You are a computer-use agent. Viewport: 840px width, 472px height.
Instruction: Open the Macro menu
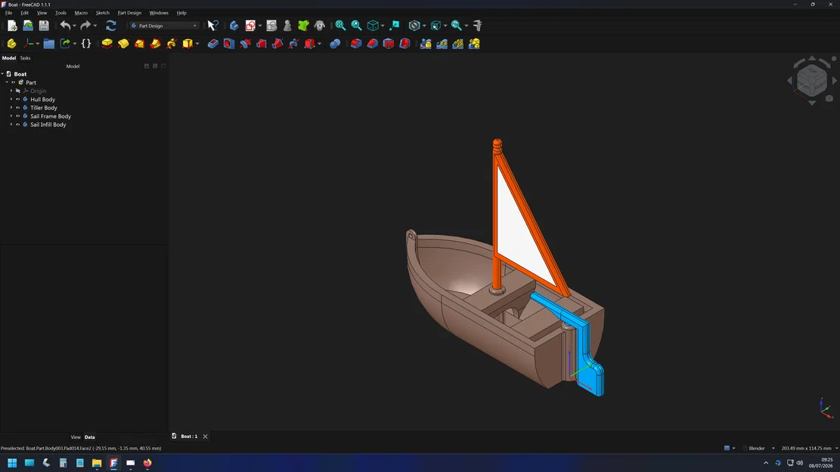click(81, 13)
